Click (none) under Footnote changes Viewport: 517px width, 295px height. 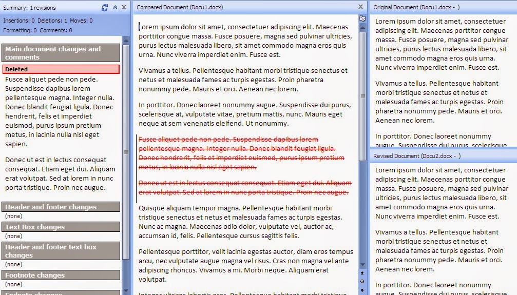(x=14, y=284)
